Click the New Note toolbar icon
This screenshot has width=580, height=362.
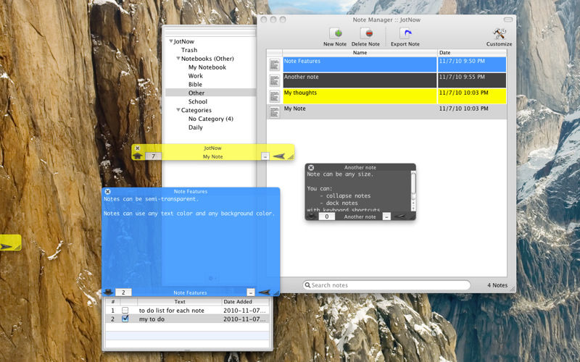coord(335,33)
